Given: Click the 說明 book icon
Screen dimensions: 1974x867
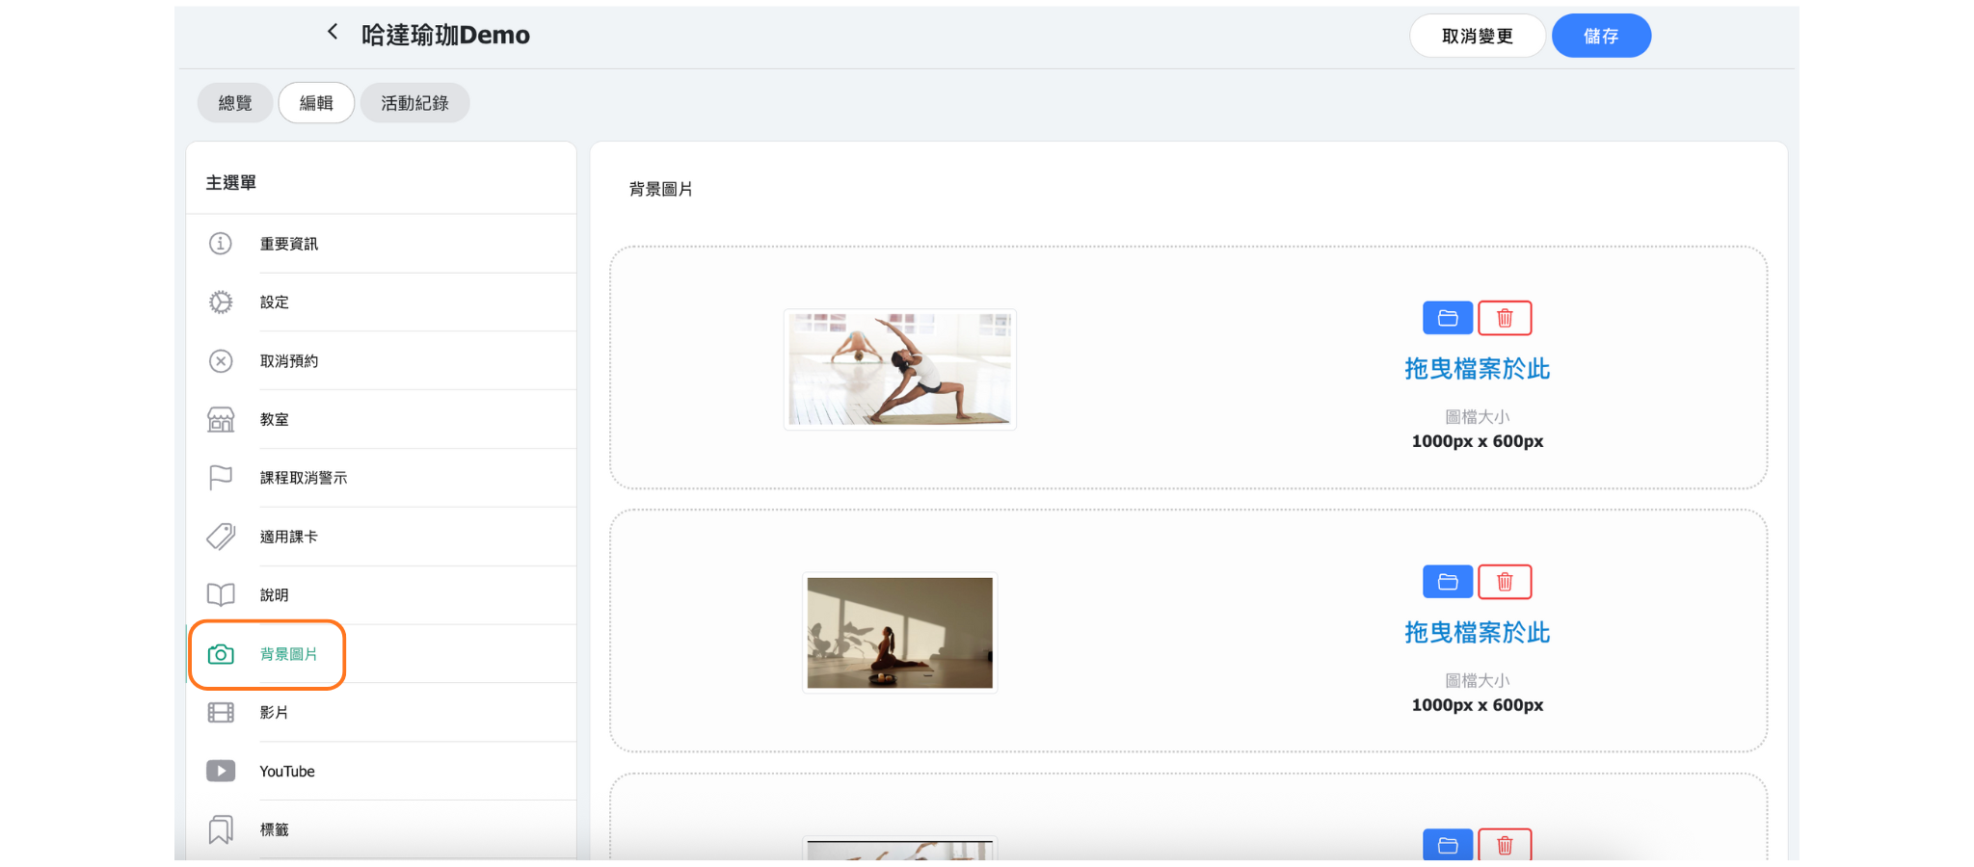Looking at the screenshot, I should (x=221, y=595).
